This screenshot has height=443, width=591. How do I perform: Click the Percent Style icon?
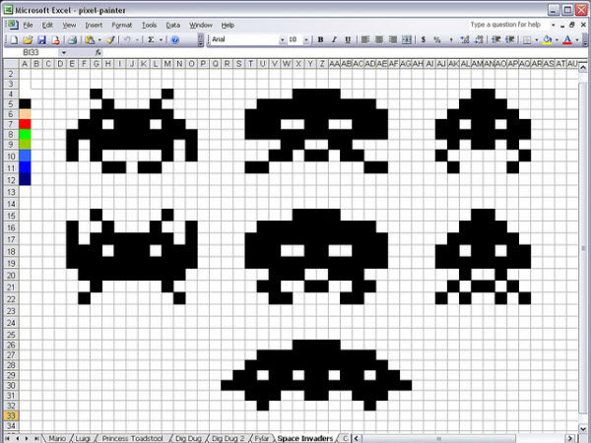[x=438, y=40]
